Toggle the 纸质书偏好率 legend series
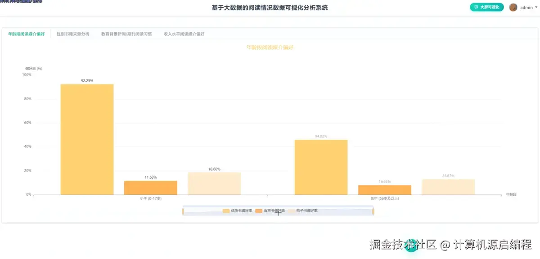 click(x=237, y=211)
